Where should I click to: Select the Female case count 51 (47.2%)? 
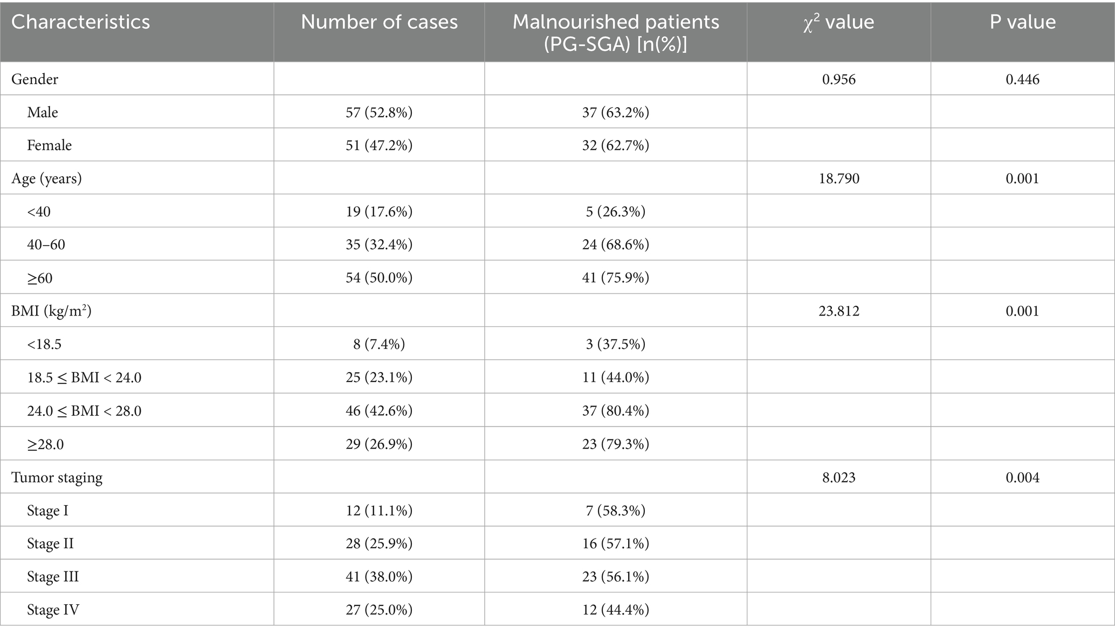click(x=379, y=145)
